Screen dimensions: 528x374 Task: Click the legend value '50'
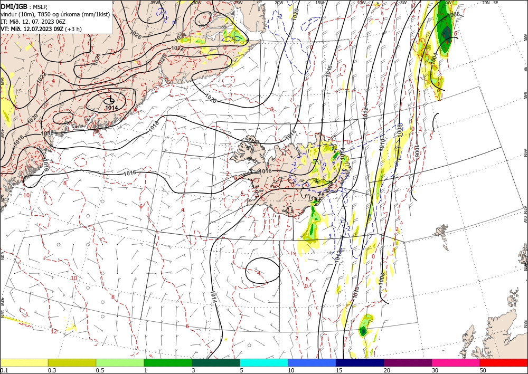pos(483,370)
